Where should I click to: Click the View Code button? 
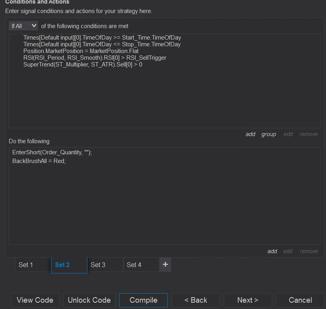pos(35,300)
